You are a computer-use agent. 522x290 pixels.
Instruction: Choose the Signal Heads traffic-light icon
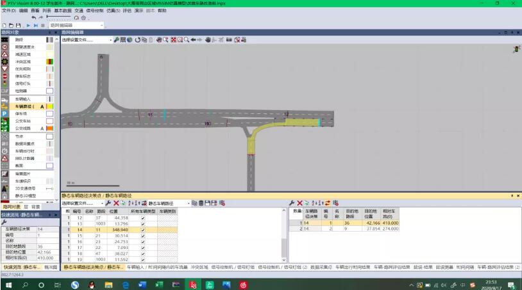[x=4, y=83]
